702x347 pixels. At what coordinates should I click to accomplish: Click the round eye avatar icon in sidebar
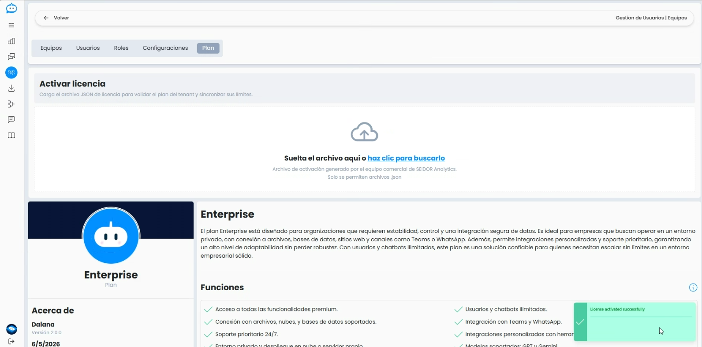click(x=11, y=329)
